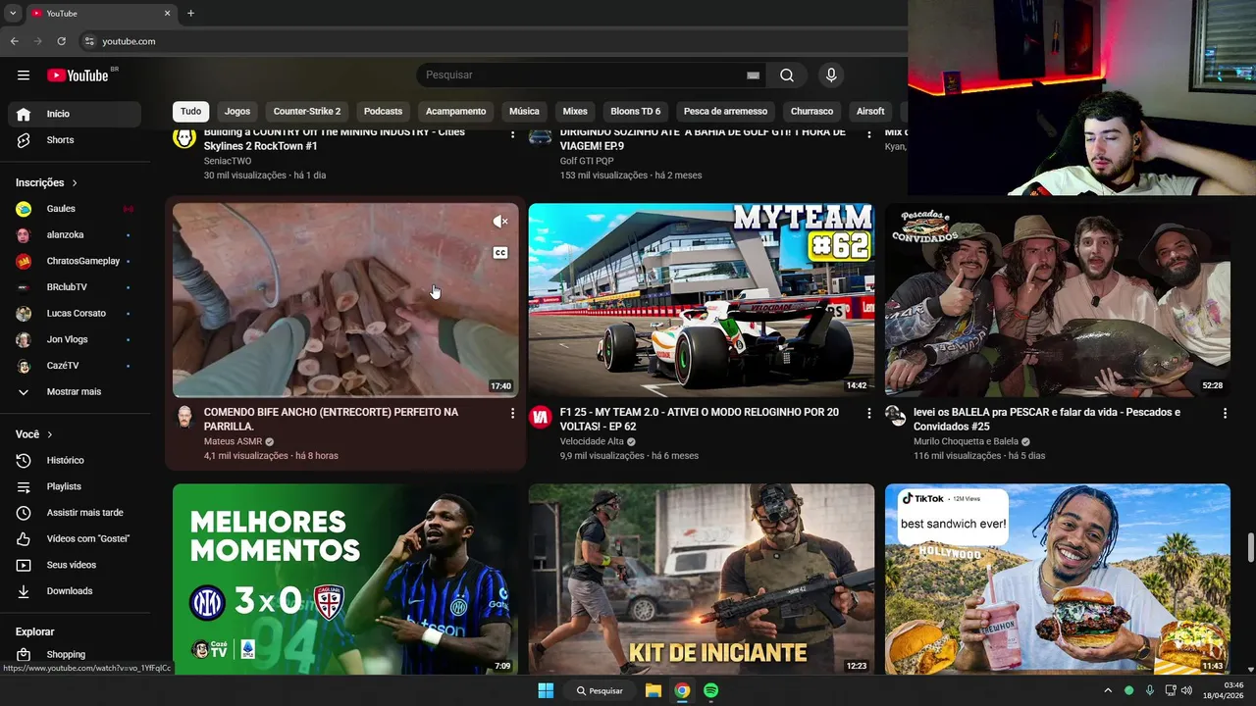Open Jon Vlogs channel subscription

pyautogui.click(x=75, y=339)
